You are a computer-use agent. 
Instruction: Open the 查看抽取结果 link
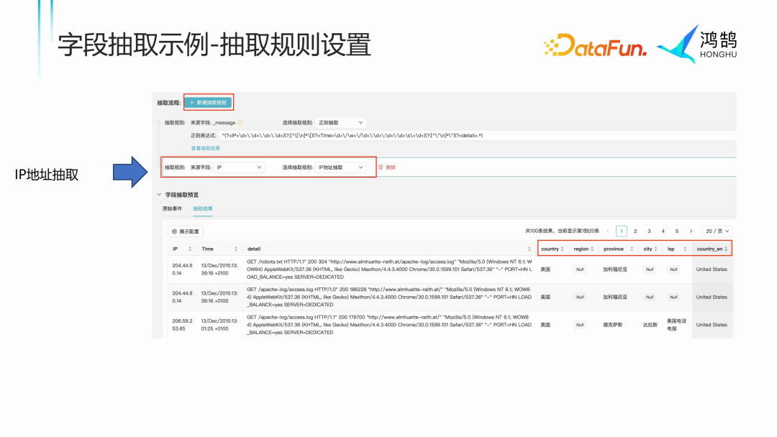[x=205, y=148]
